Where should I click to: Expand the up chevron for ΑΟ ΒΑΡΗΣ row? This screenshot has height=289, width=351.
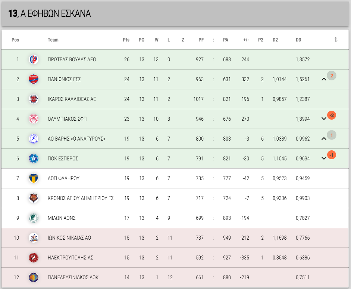pyautogui.click(x=324, y=139)
